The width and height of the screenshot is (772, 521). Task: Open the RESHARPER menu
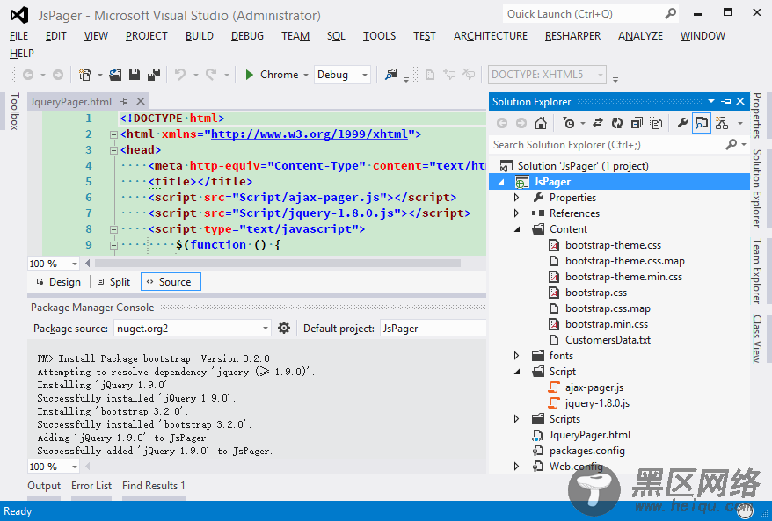click(x=572, y=36)
